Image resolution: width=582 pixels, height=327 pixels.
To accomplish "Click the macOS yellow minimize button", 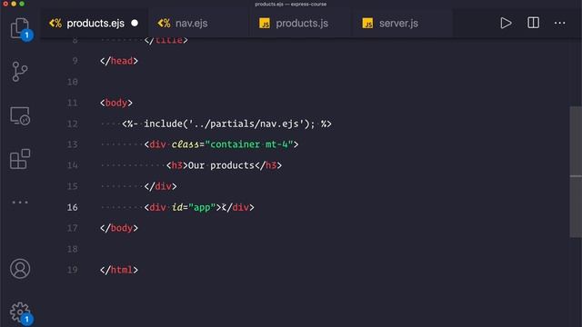I will (x=14, y=4).
